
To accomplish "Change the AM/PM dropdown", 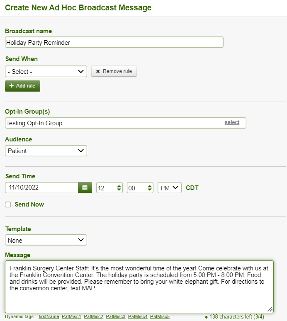I will (x=170, y=188).
